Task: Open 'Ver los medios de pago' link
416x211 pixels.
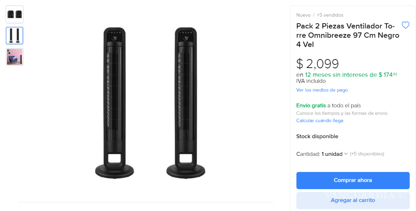Action: pyautogui.click(x=322, y=90)
